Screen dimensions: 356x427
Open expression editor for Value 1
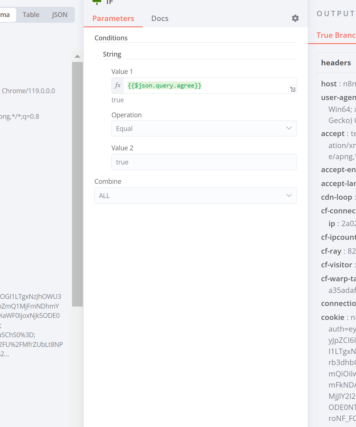point(293,89)
